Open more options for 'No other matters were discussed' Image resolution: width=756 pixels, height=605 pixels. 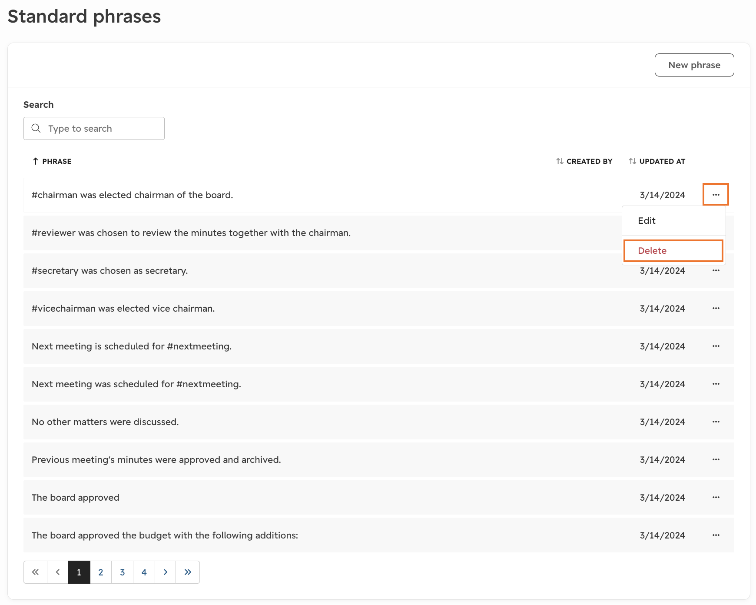pyautogui.click(x=716, y=422)
